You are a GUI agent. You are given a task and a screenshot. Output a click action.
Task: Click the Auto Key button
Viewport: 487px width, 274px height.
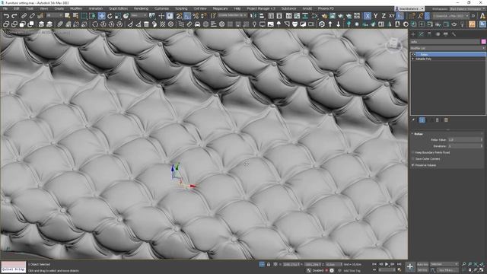click(x=422, y=264)
